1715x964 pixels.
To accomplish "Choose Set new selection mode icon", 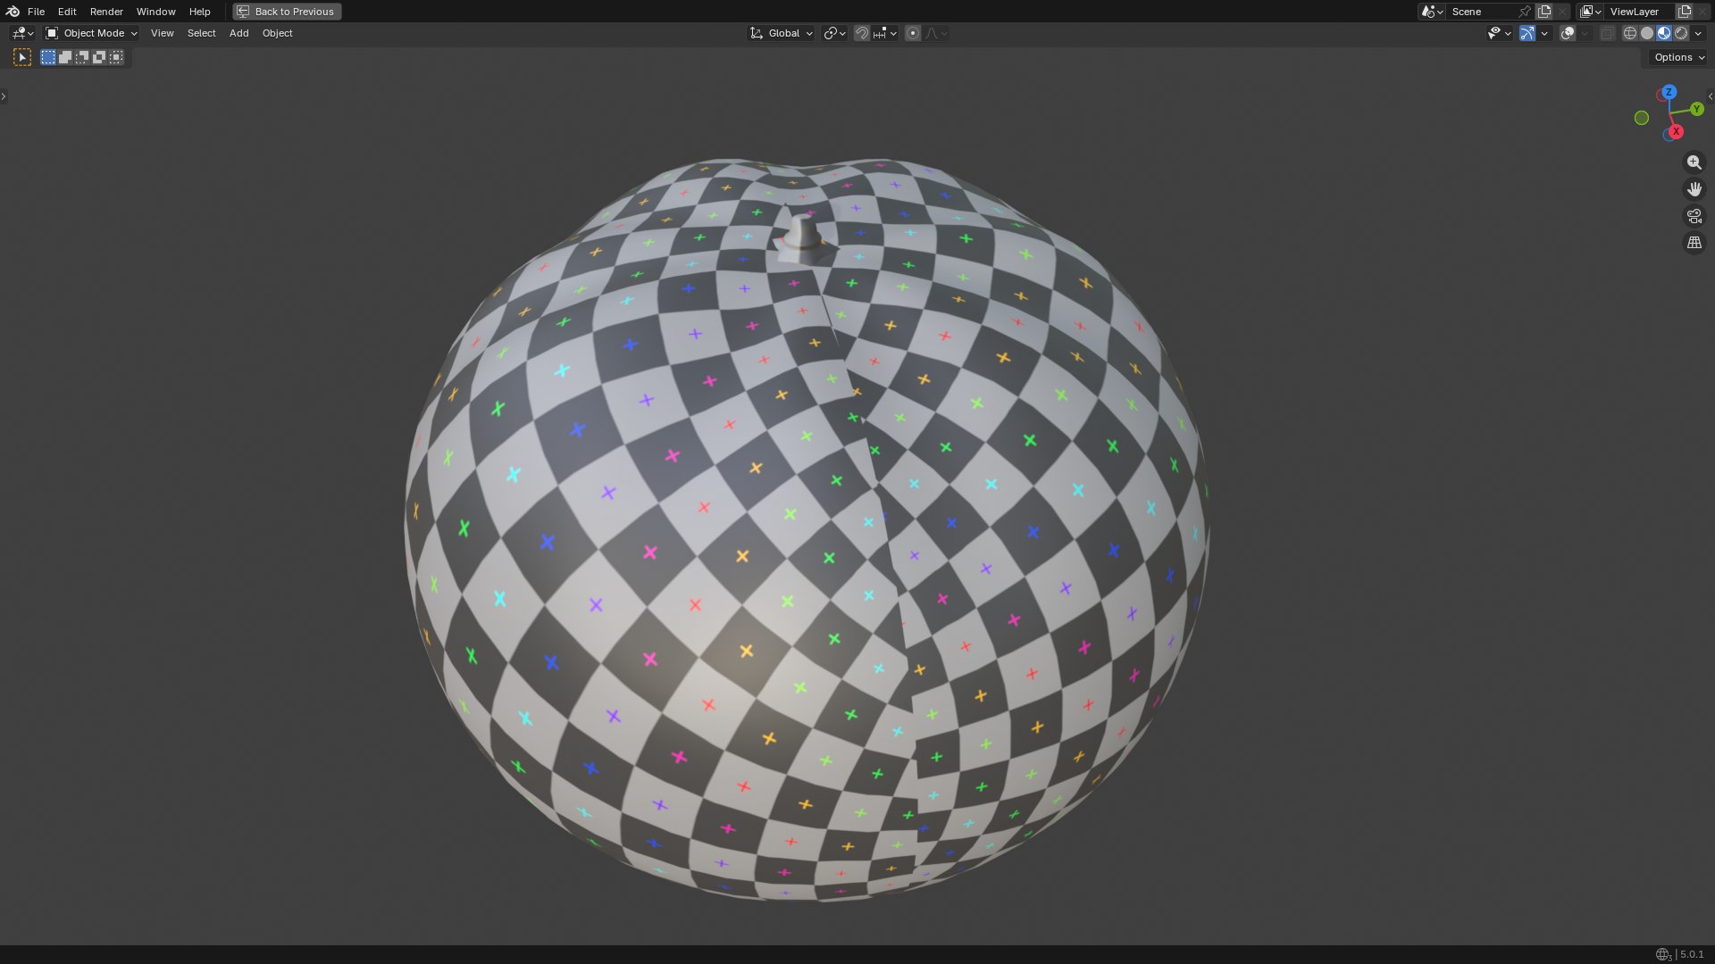I will pos(48,57).
